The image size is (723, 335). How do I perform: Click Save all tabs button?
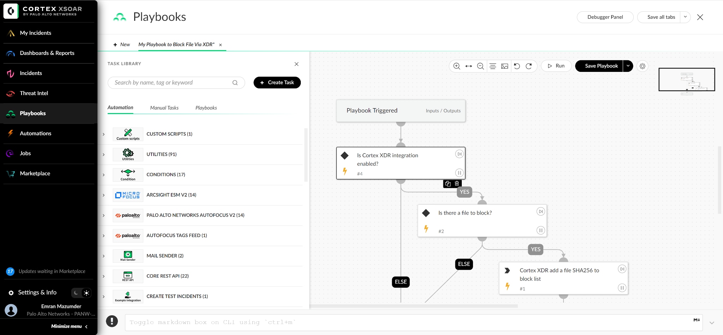pyautogui.click(x=659, y=17)
